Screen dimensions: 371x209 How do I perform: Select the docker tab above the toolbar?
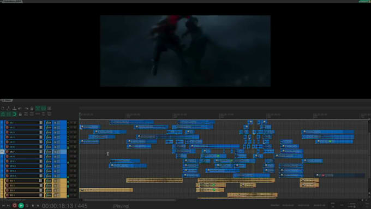(7, 100)
